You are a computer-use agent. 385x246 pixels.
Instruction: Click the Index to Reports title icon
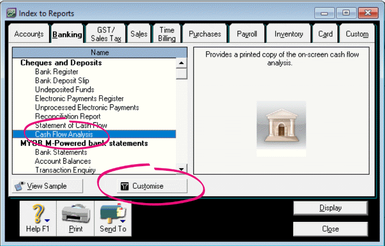click(10, 12)
